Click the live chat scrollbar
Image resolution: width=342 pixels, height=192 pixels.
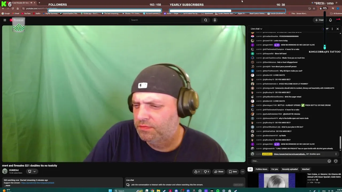click(x=340, y=143)
